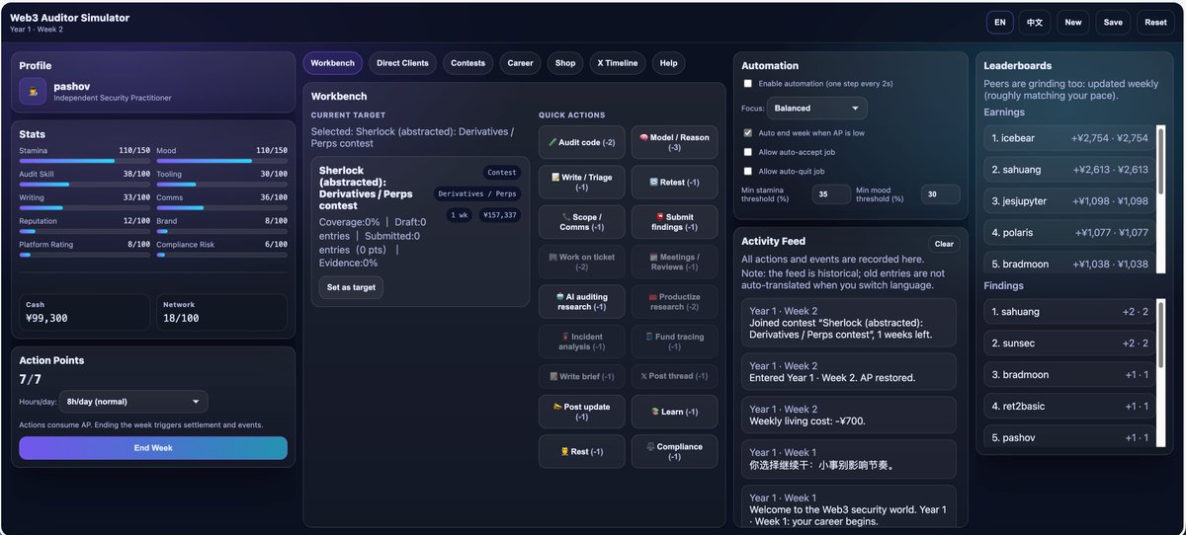
Task: Open the Focus Balanced dropdown
Action: pyautogui.click(x=816, y=109)
